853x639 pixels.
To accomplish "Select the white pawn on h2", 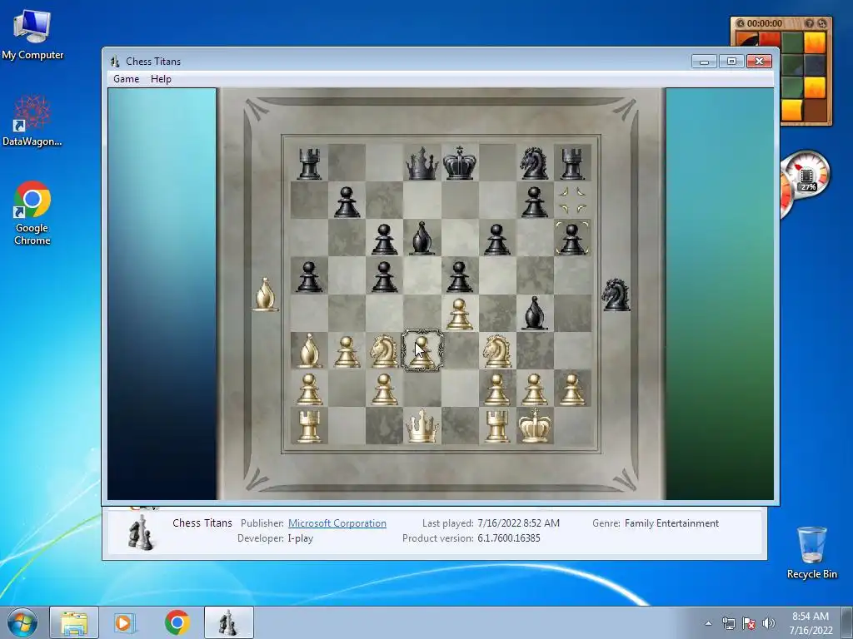I will 572,389.
